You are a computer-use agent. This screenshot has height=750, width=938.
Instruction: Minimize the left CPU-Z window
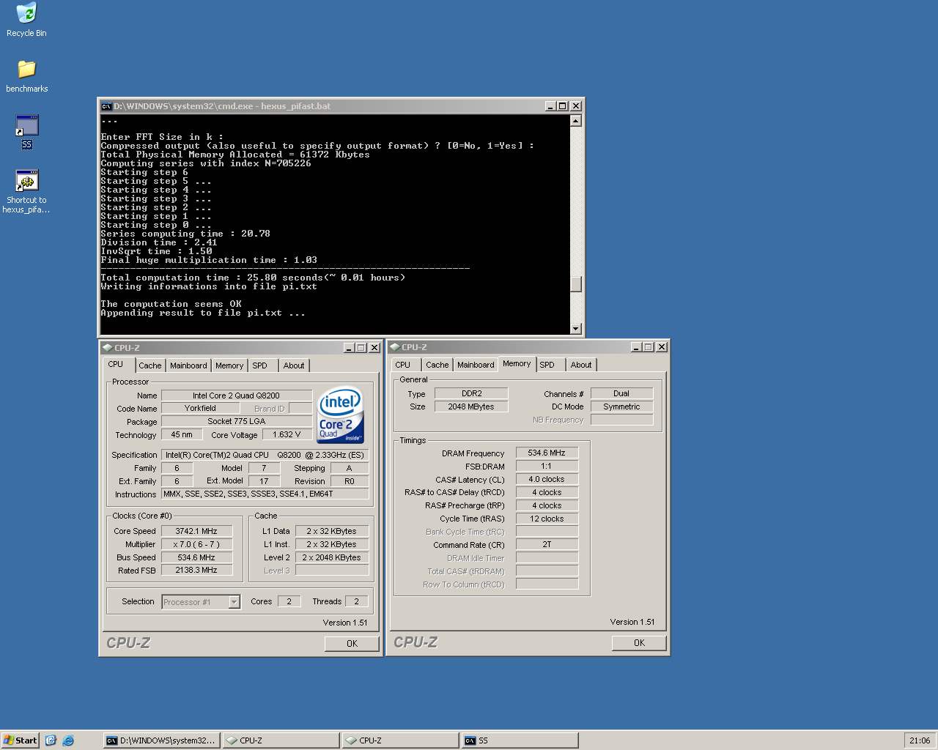click(x=350, y=348)
